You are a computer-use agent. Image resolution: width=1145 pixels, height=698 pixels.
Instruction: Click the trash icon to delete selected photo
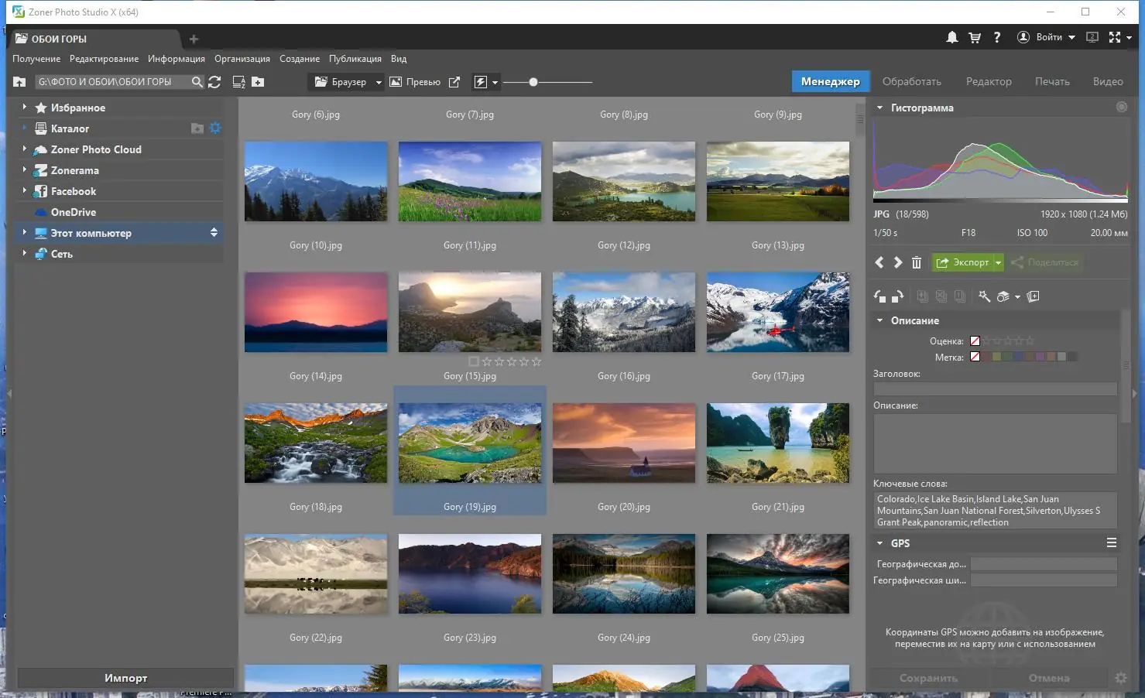tap(917, 262)
